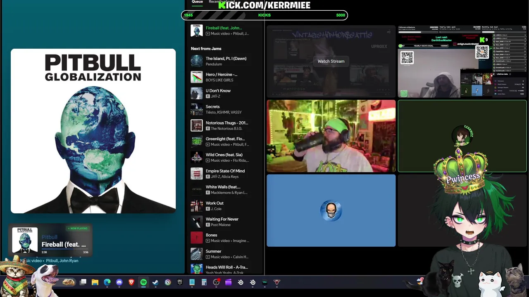The width and height of the screenshot is (529, 297).
Task: Click music video icon under Summer
Action: point(208,257)
